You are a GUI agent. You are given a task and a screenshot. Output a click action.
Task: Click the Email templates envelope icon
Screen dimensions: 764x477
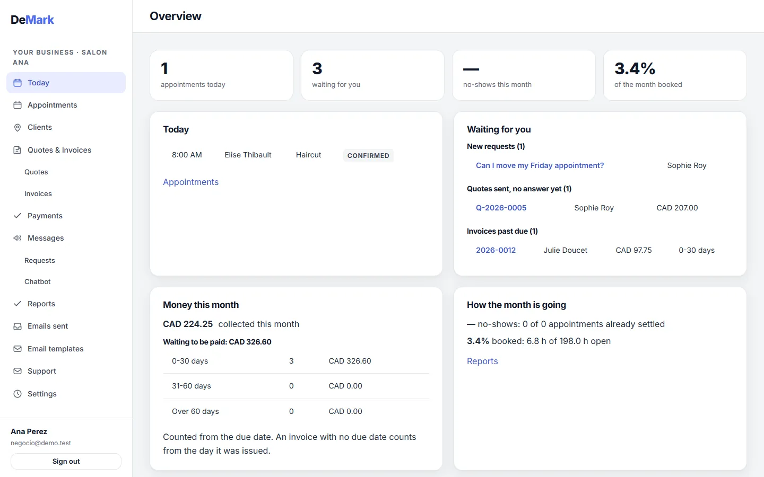coord(18,349)
